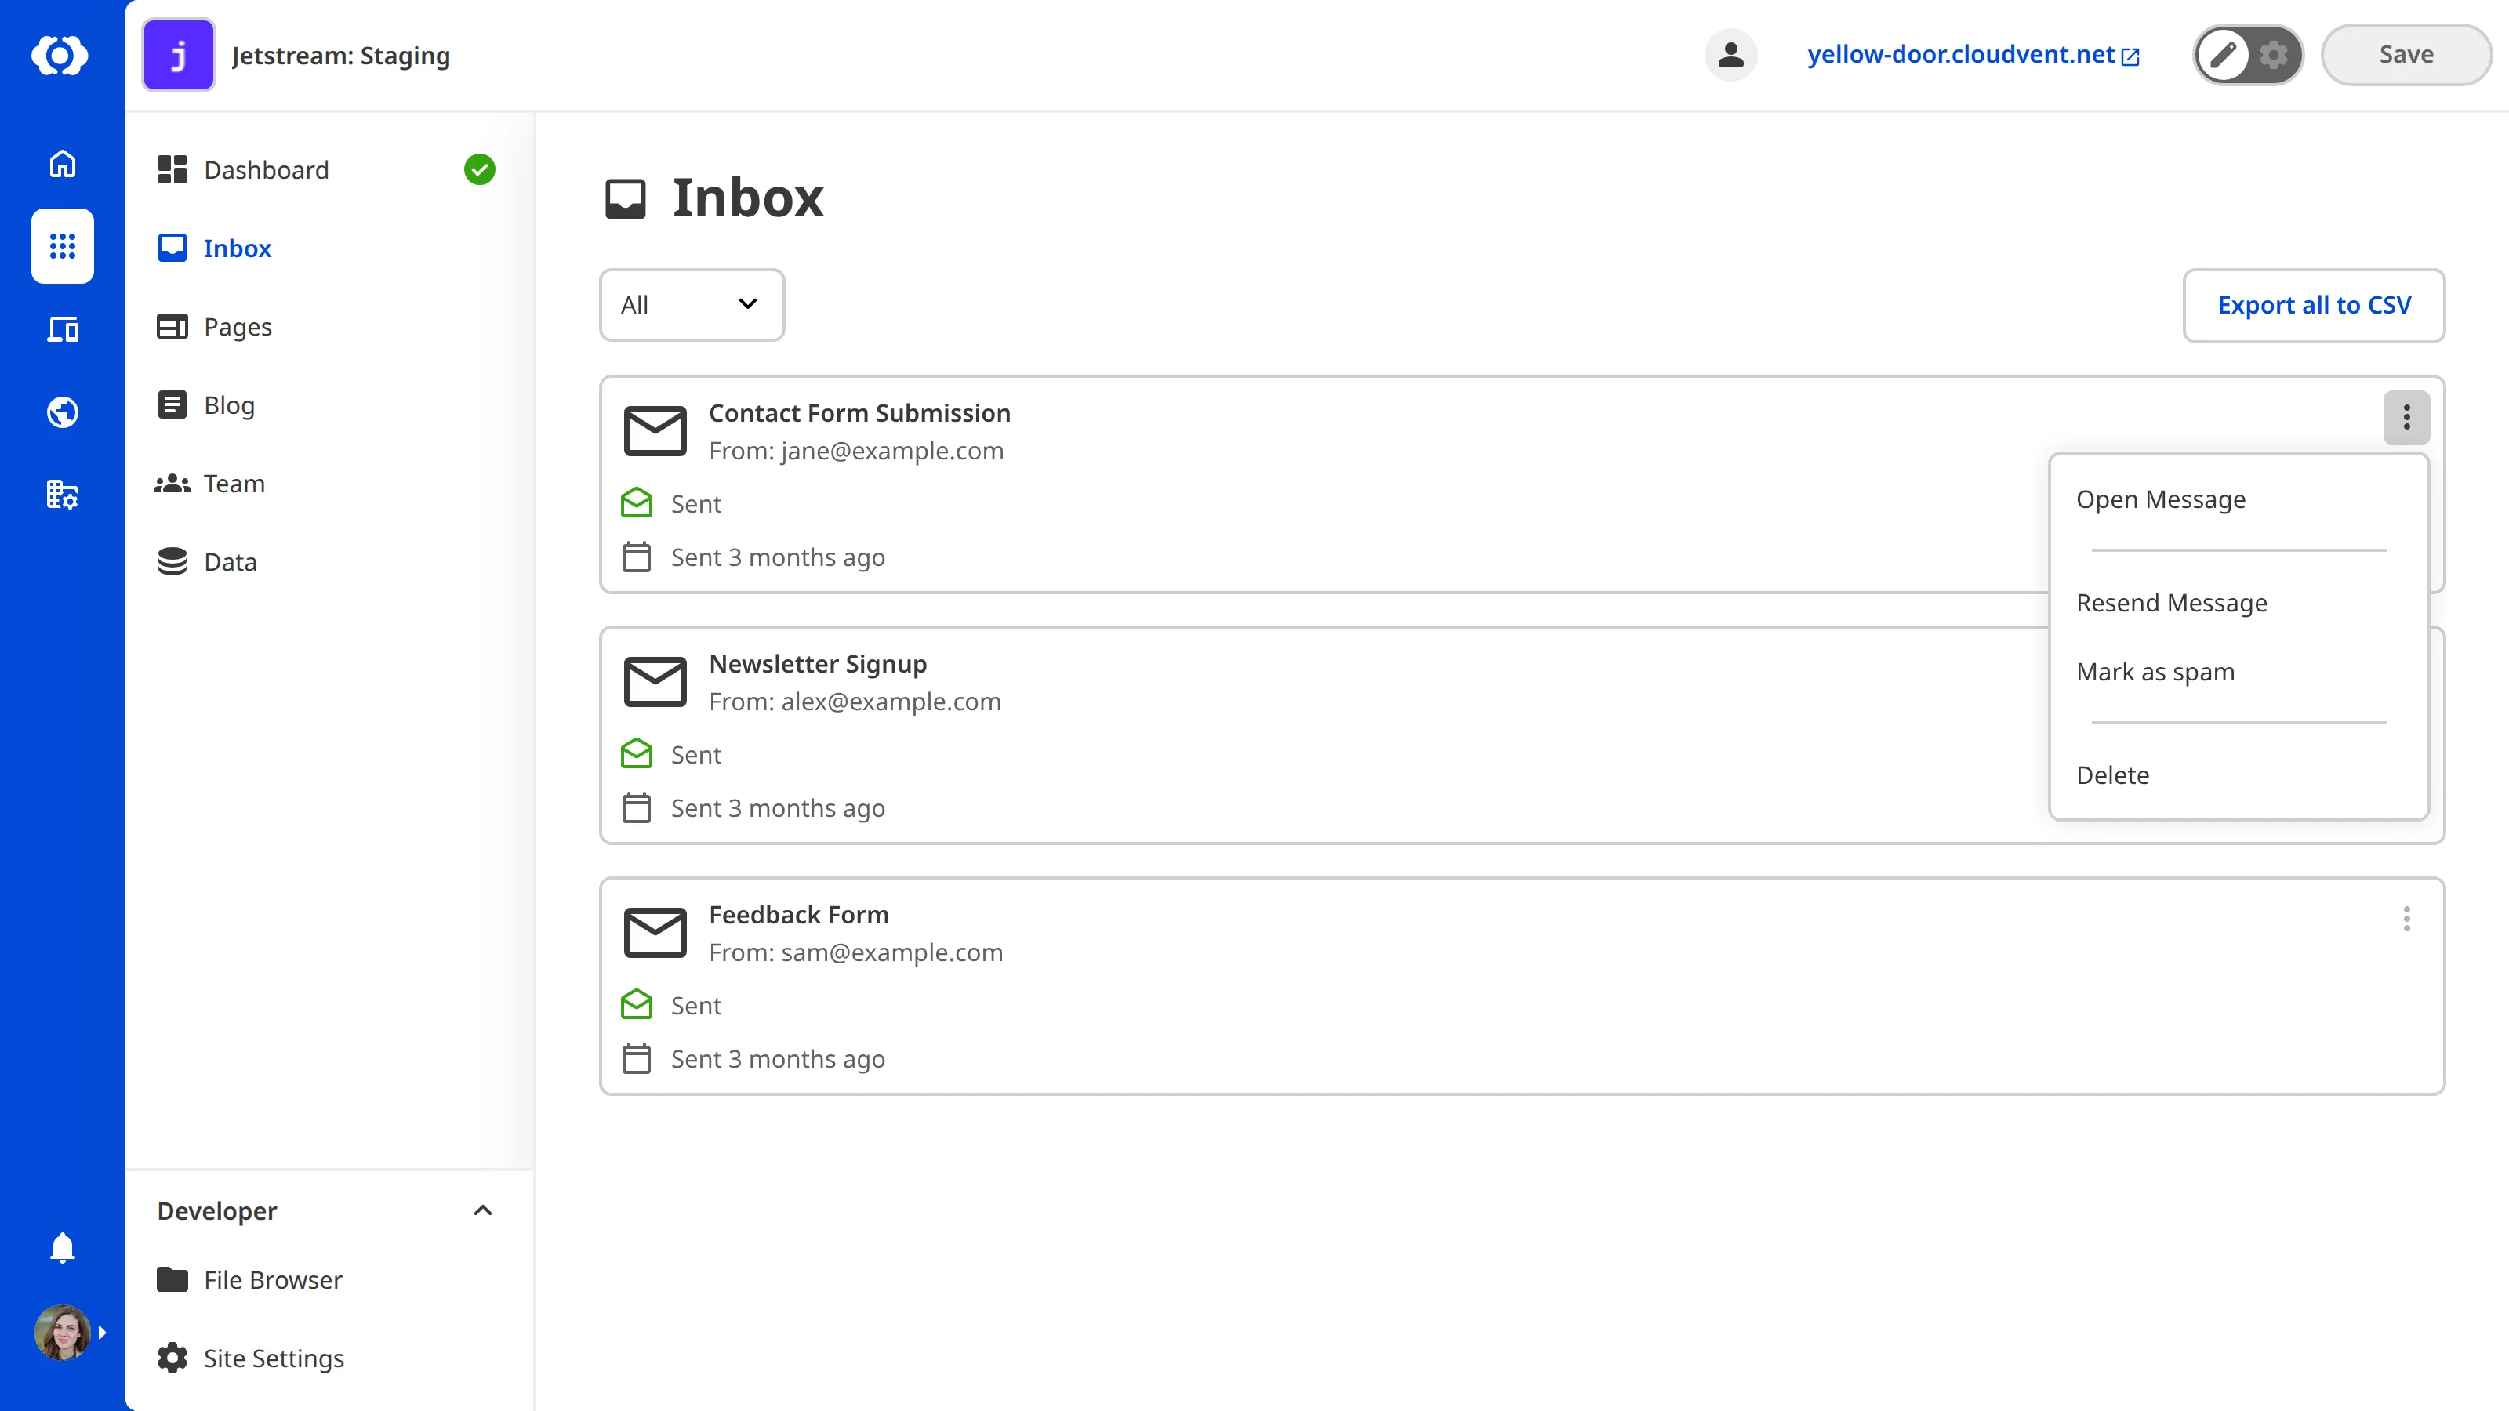Image resolution: width=2509 pixels, height=1411 pixels.
Task: Open the home icon in the blue rail
Action: (63, 164)
